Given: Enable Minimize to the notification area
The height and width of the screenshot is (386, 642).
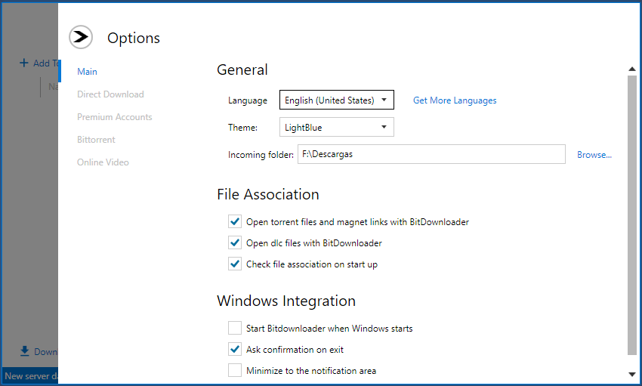Looking at the screenshot, I should (x=235, y=370).
